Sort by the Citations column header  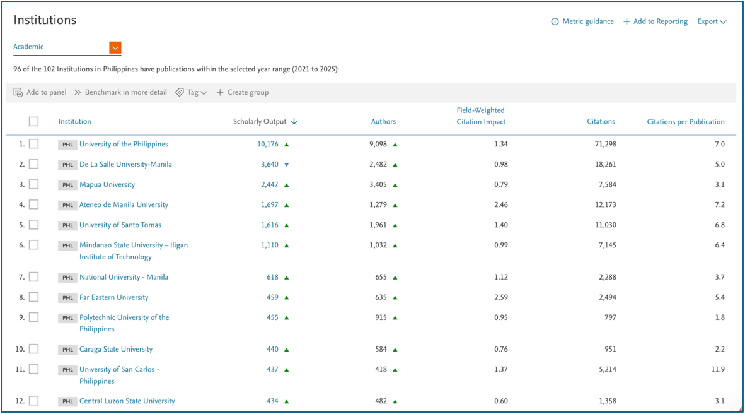click(x=601, y=122)
